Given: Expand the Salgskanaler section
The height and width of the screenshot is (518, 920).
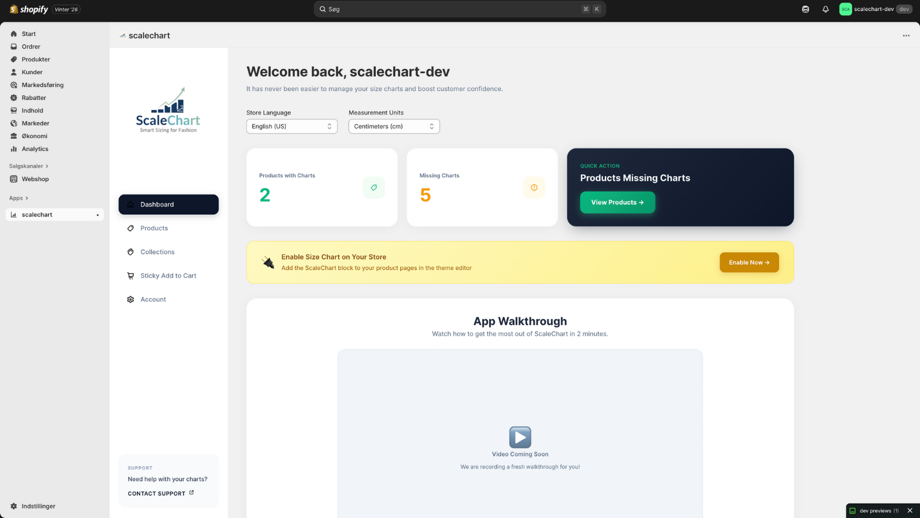Looking at the screenshot, I should point(29,166).
